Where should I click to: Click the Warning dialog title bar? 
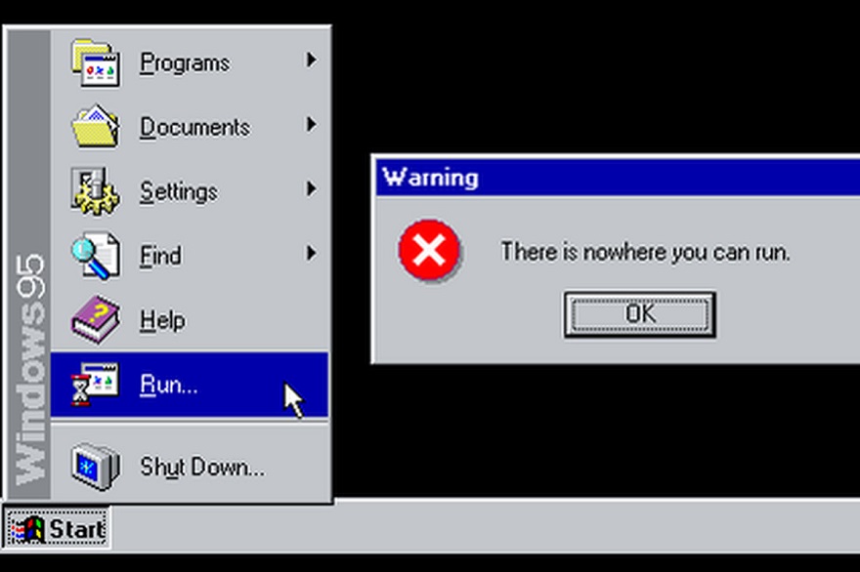pos(618,178)
